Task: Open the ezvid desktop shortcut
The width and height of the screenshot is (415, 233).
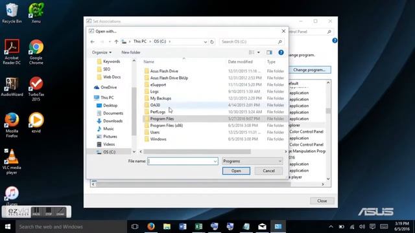Action: click(36, 122)
